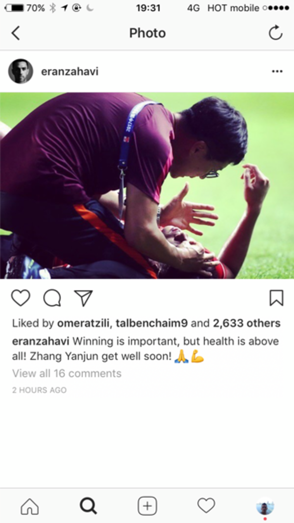Viewport: 294px width, 523px height.
Task: Share the post with the paper plane icon
Action: [x=83, y=298]
